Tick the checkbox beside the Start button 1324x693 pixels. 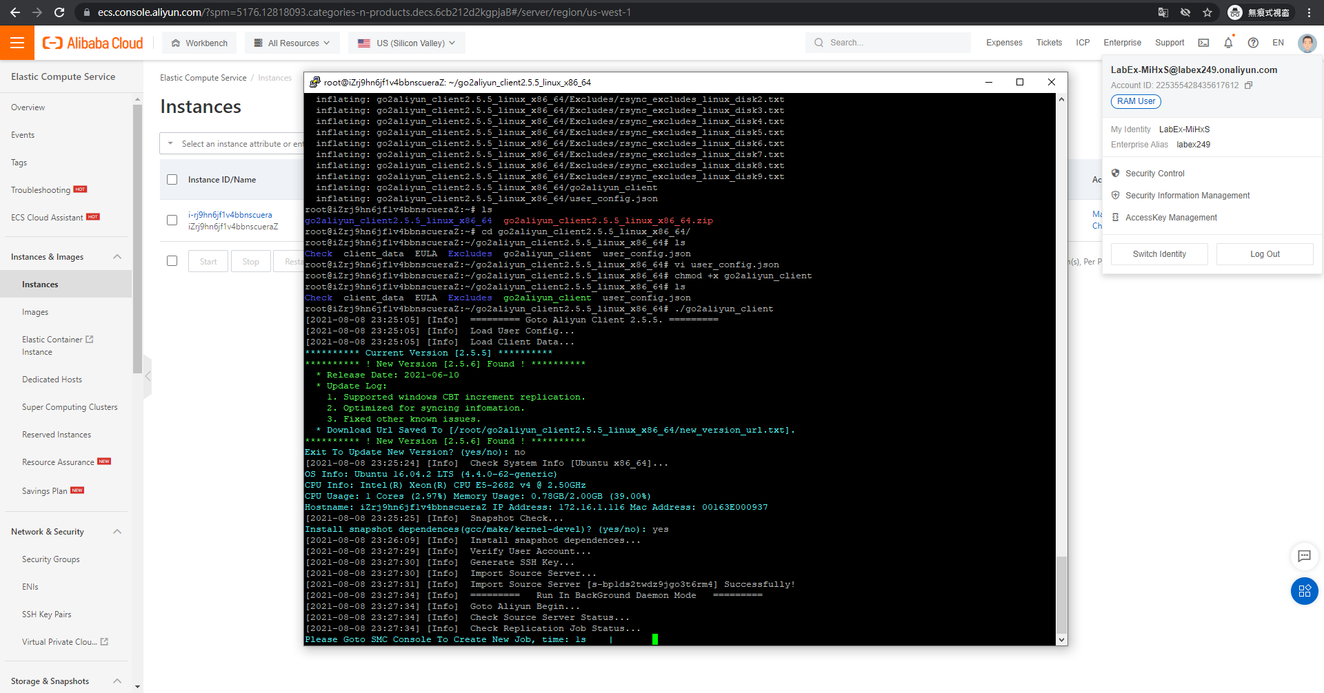tap(172, 261)
